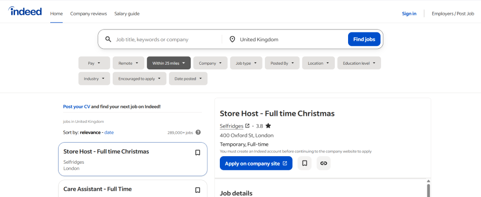
Task: Click the Find jobs button
Action: 364,39
